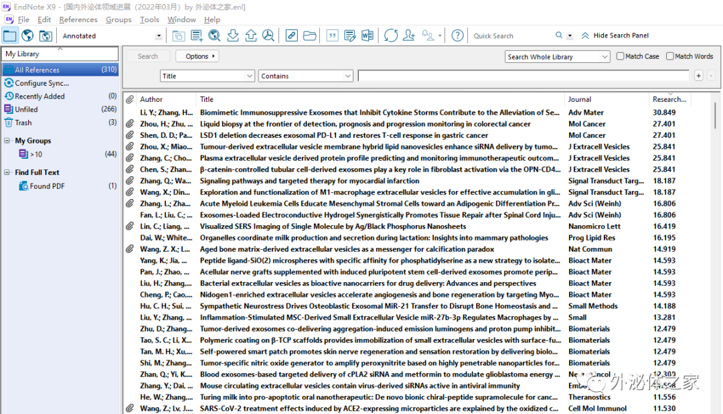Click the Export up-arrow icon
The height and width of the screenshot is (414, 723).
[x=251, y=36]
